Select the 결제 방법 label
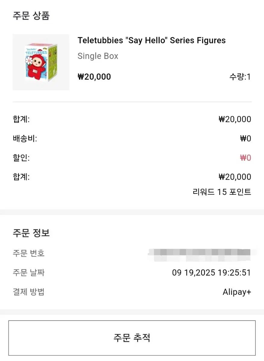This screenshot has width=264, height=361. tap(29, 292)
